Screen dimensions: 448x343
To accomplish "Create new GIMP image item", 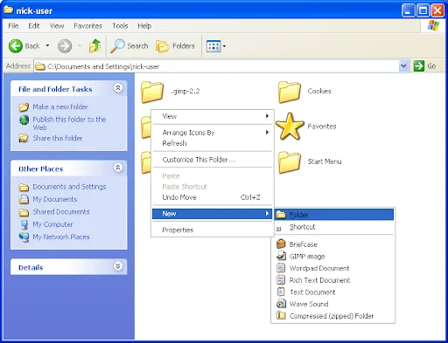I will coord(334,257).
